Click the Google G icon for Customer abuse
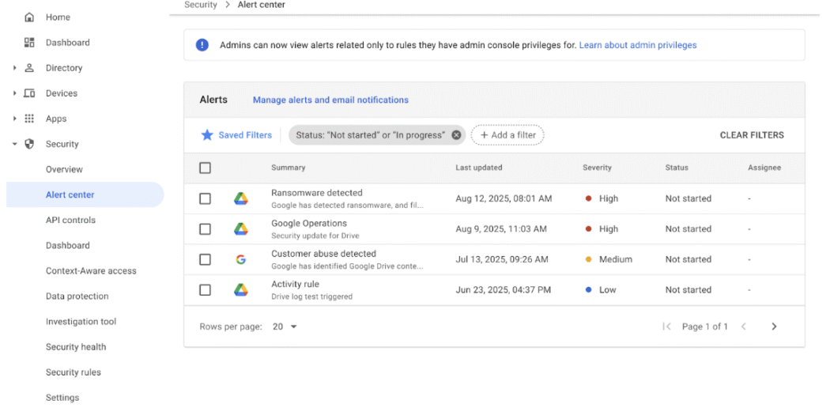830x415 pixels. coord(241,259)
